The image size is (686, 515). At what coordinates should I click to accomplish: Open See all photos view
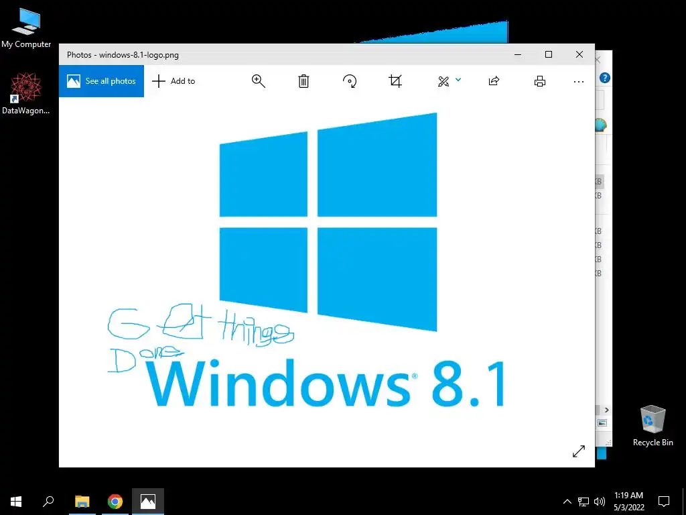pos(102,81)
